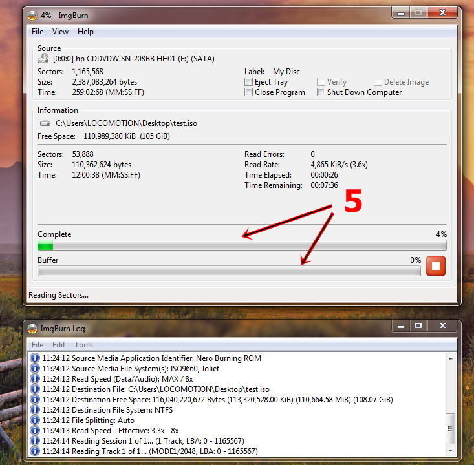Open the Edit menu in ImgBurn Log window
474x465 pixels.
click(59, 344)
